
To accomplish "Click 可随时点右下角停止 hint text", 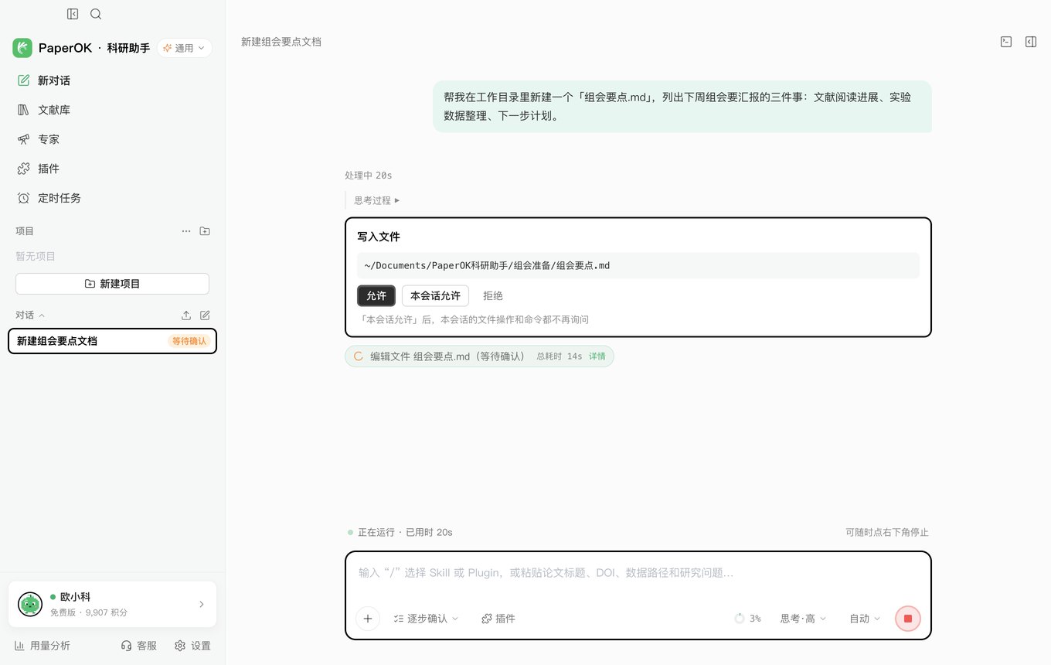I will pos(887,532).
